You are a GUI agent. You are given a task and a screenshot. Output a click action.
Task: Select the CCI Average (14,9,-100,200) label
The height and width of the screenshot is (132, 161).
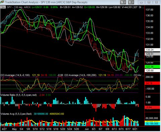pyautogui.click(x=80, y=75)
